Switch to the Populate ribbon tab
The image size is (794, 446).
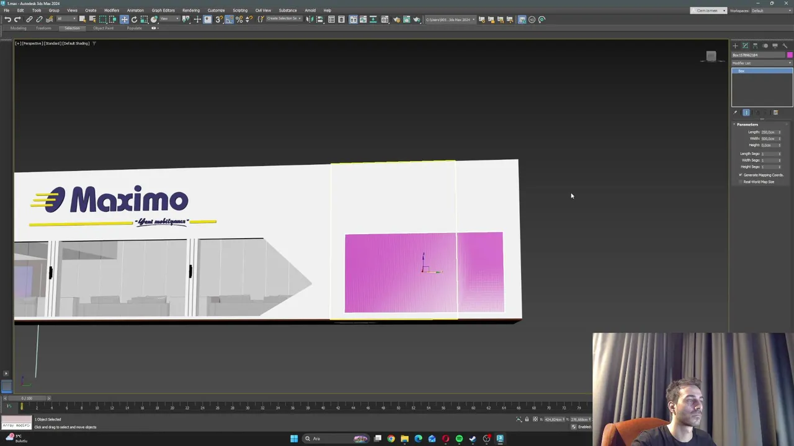click(134, 28)
